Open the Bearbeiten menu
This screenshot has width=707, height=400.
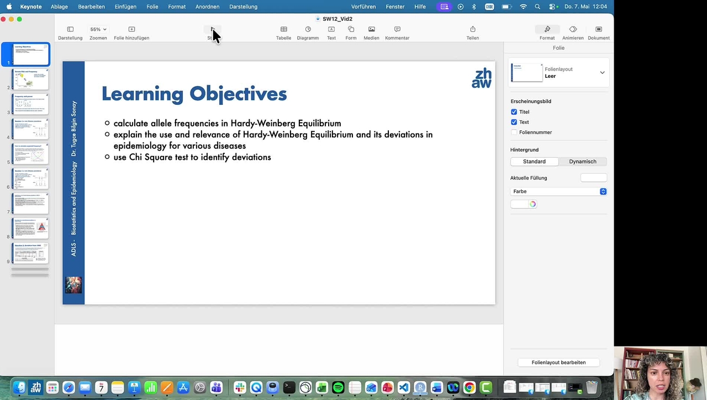pyautogui.click(x=92, y=7)
